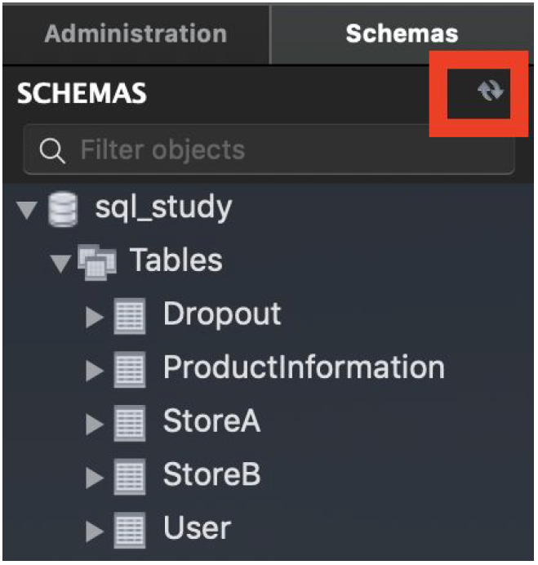The image size is (538, 565).
Task: Click the sql_study database cylinder icon
Action: (x=63, y=209)
